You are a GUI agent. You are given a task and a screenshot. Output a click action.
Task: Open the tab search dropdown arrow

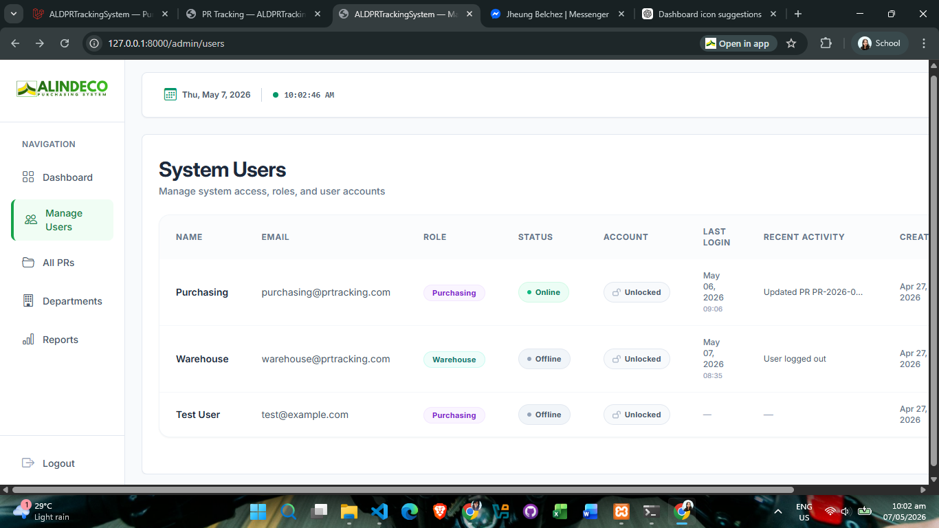point(12,14)
